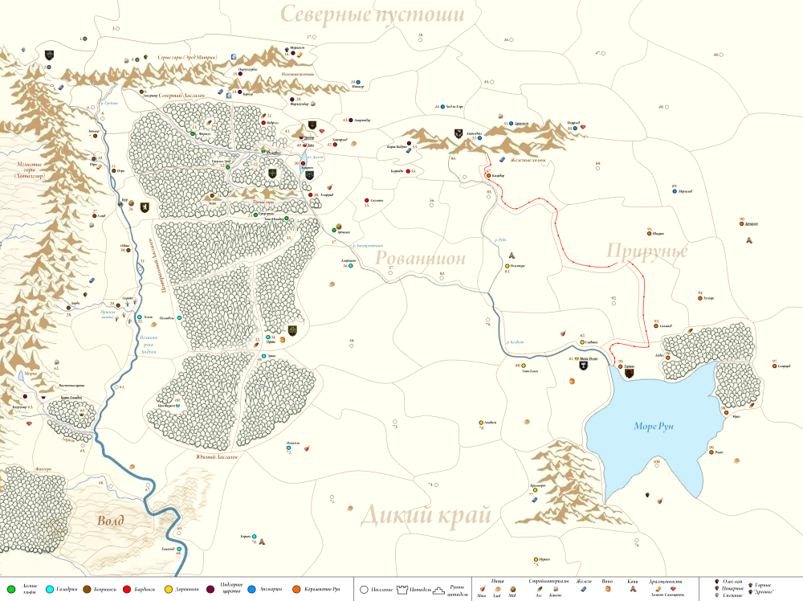Click the Лес wood icon in legend

pyautogui.click(x=540, y=589)
